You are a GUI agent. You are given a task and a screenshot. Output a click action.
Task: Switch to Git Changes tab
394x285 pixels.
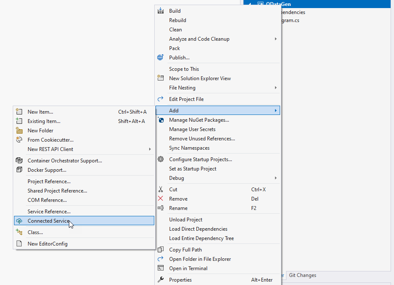(303, 275)
